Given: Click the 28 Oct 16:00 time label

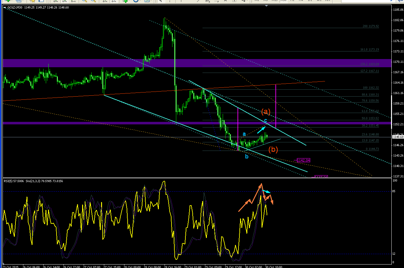Looking at the screenshot, I should pos(173,267).
